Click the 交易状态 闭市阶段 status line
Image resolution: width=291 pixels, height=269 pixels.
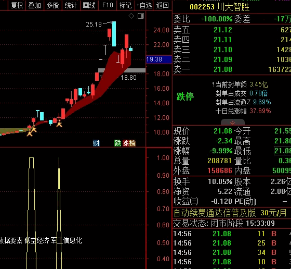[223, 223]
